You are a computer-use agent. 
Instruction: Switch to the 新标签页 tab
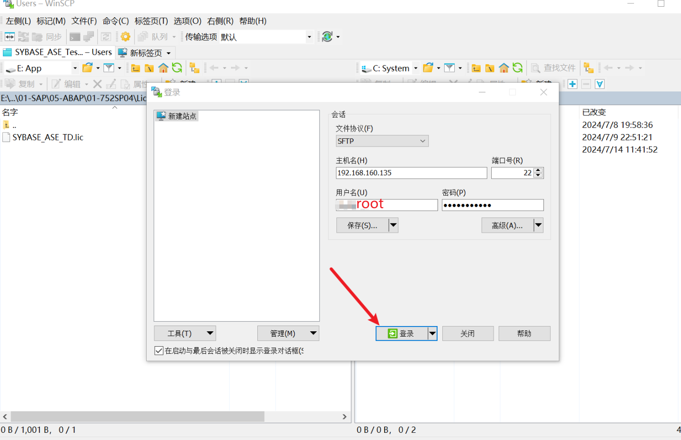tap(146, 53)
